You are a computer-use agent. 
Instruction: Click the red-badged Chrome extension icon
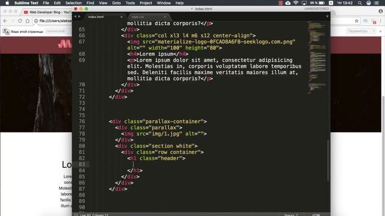[x=374, y=22]
